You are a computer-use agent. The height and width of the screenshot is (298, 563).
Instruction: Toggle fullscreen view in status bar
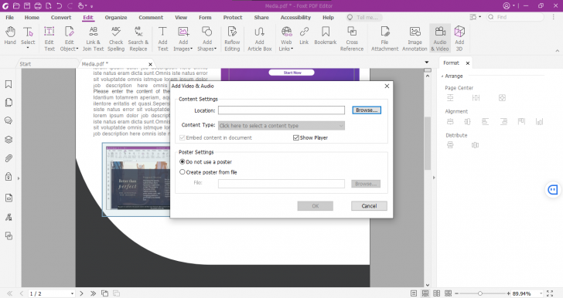click(x=549, y=293)
